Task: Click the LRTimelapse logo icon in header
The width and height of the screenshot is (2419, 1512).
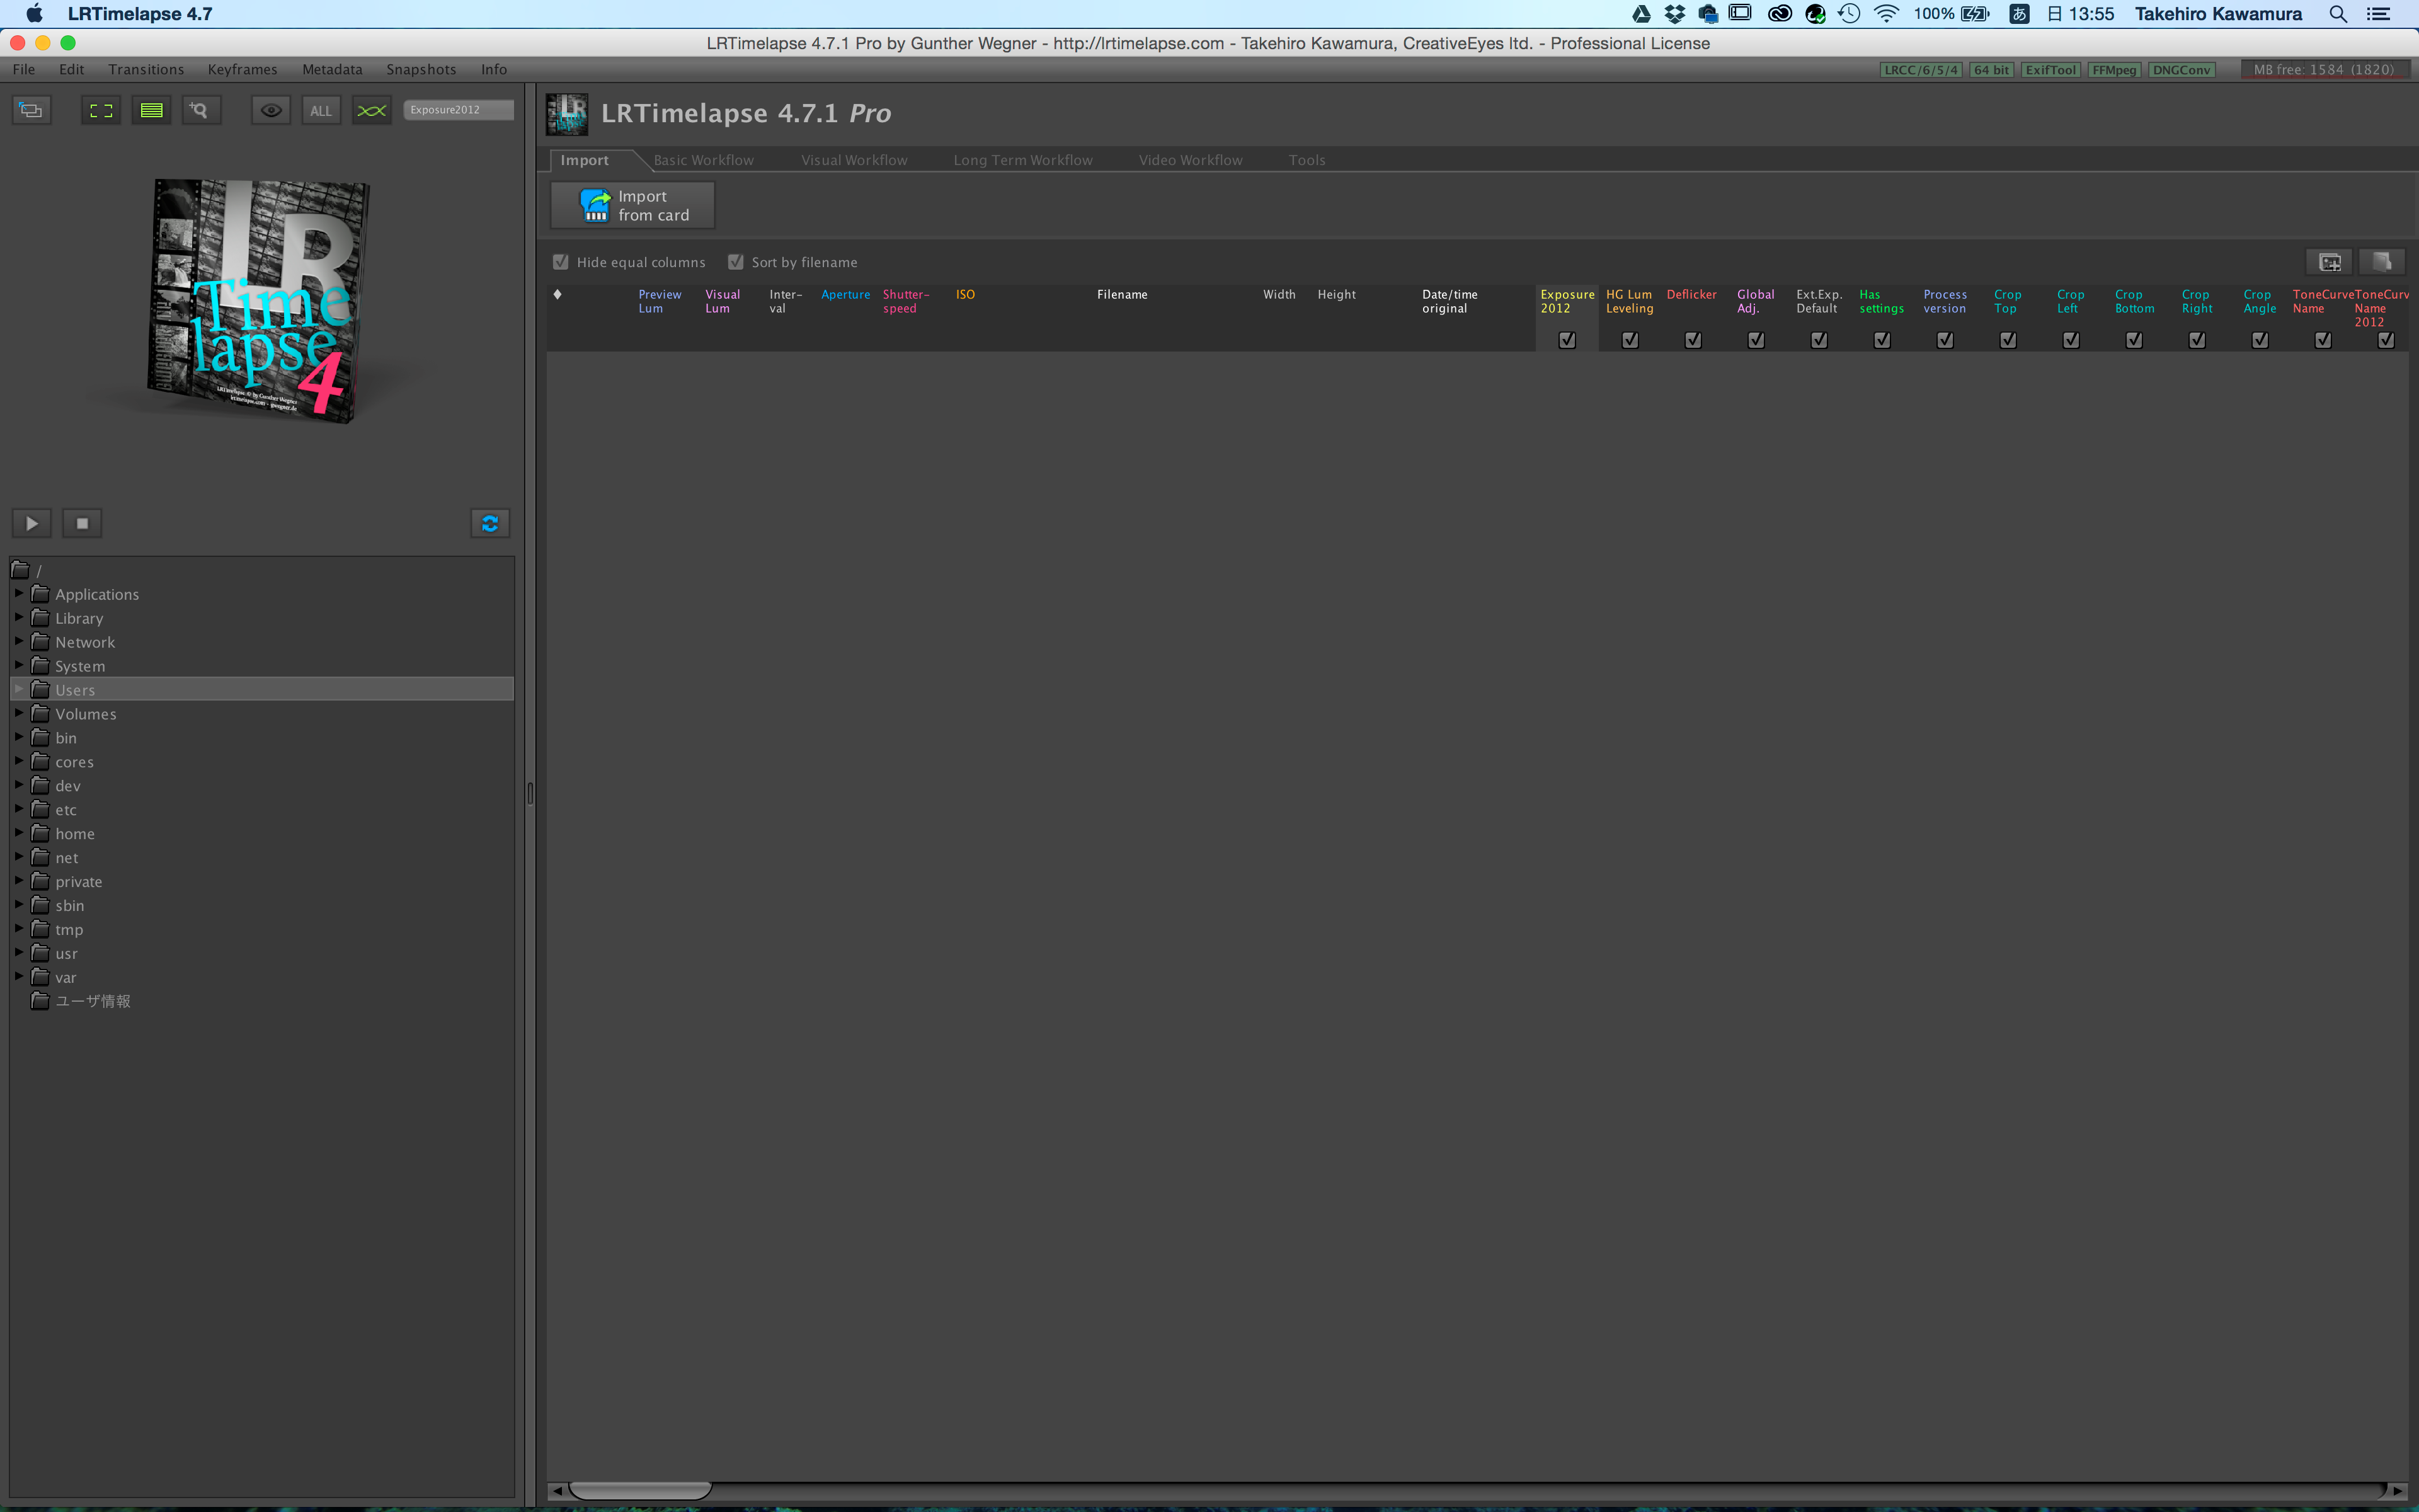Action: [567, 114]
